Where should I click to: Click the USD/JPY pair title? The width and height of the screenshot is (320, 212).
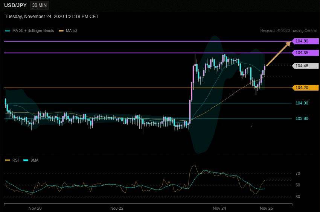tap(15, 5)
